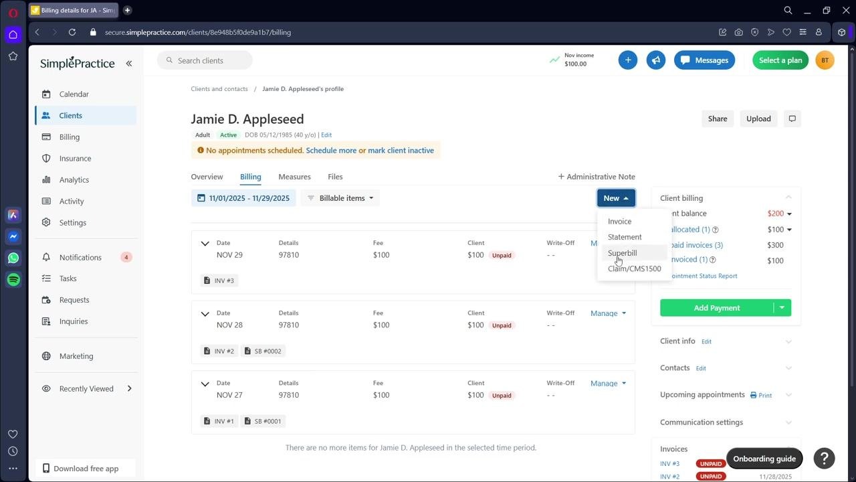856x482 pixels.
Task: Open the announcements megaphone icon
Action: tap(656, 60)
